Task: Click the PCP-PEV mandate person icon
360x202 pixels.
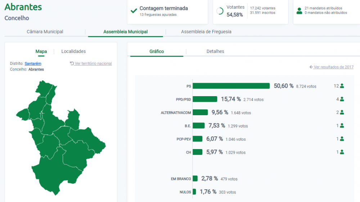Action: point(342,139)
